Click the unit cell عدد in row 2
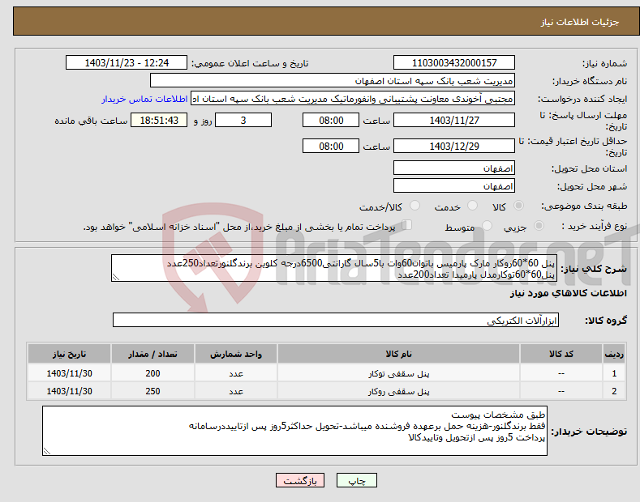The height and width of the screenshot is (502, 640). (x=236, y=391)
